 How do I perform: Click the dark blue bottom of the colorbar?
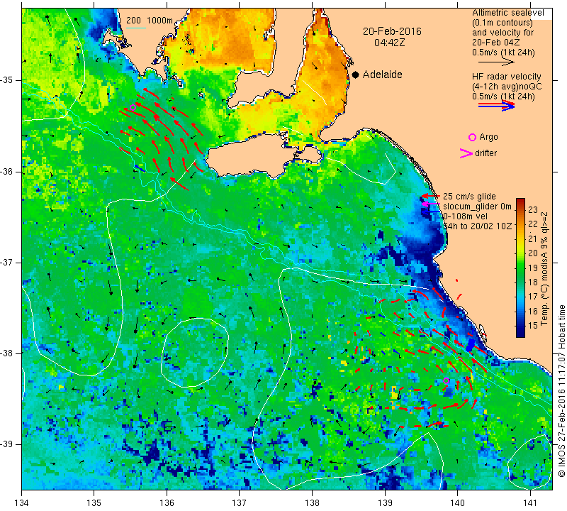coord(520,334)
